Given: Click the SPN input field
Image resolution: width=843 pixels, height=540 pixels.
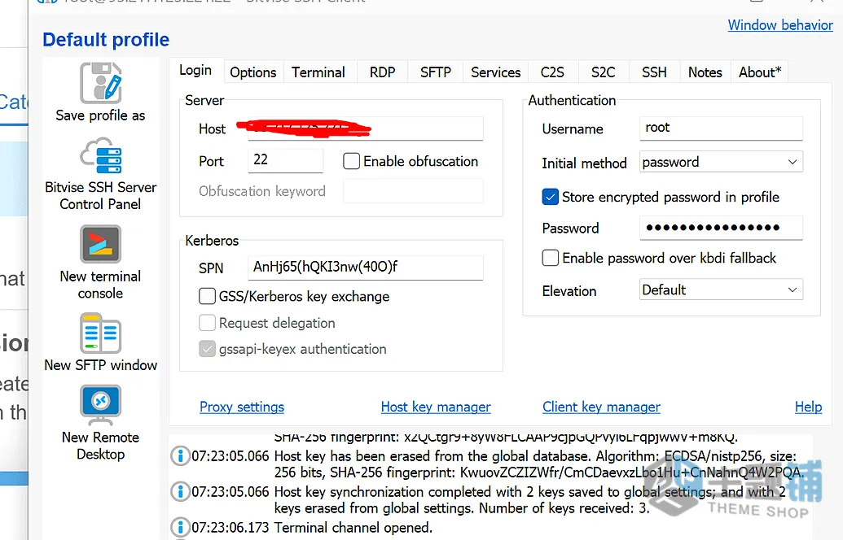Looking at the screenshot, I should 366,268.
